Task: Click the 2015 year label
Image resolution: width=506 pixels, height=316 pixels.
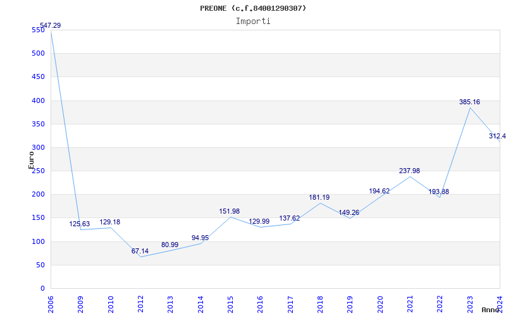Action: click(230, 305)
